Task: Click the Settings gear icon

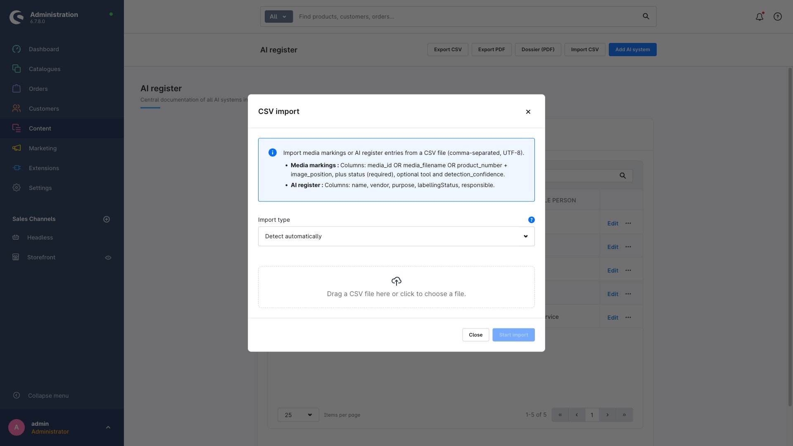Action: (x=17, y=187)
